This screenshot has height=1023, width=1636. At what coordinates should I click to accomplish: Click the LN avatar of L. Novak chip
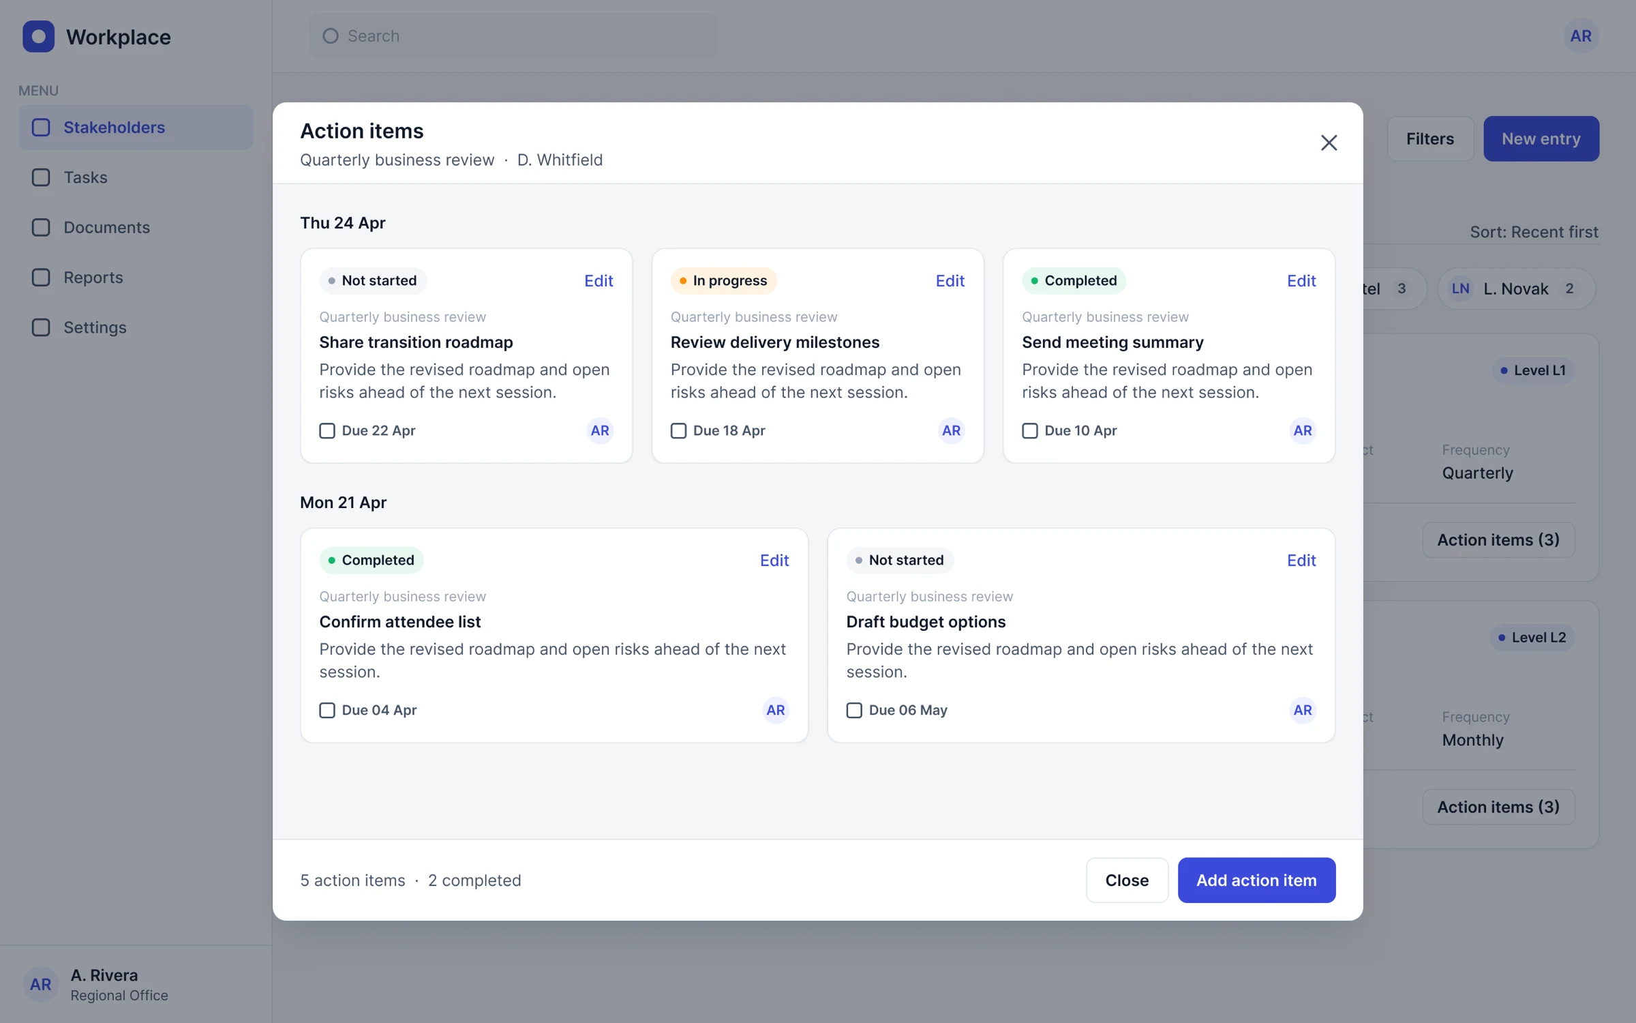[x=1460, y=288]
